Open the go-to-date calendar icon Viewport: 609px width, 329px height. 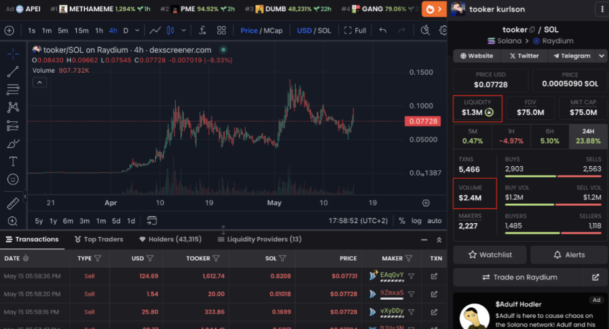click(152, 220)
